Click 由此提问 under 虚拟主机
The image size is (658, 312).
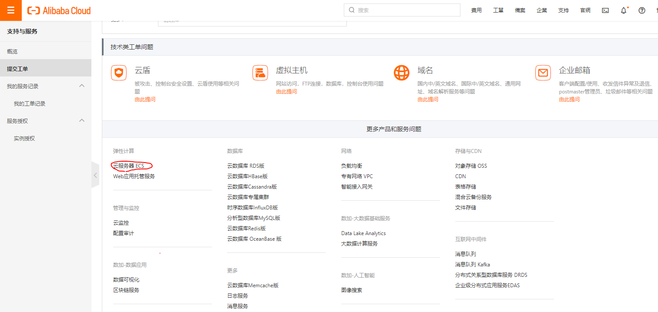pos(286,92)
